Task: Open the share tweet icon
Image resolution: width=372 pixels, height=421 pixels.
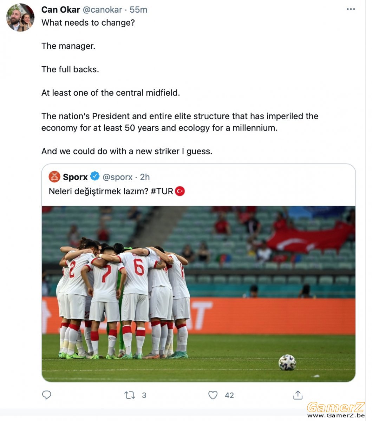Action: (298, 395)
